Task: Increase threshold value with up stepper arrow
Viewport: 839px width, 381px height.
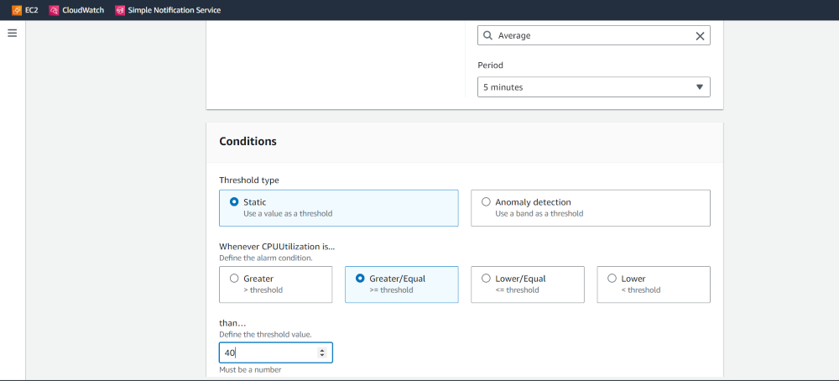Action: pyautogui.click(x=322, y=350)
